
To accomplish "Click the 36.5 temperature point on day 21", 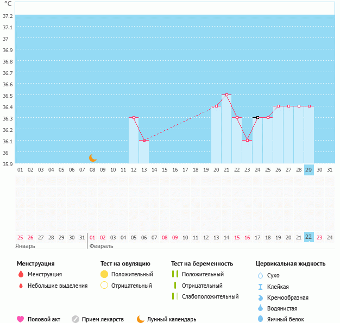I will pos(226,95).
